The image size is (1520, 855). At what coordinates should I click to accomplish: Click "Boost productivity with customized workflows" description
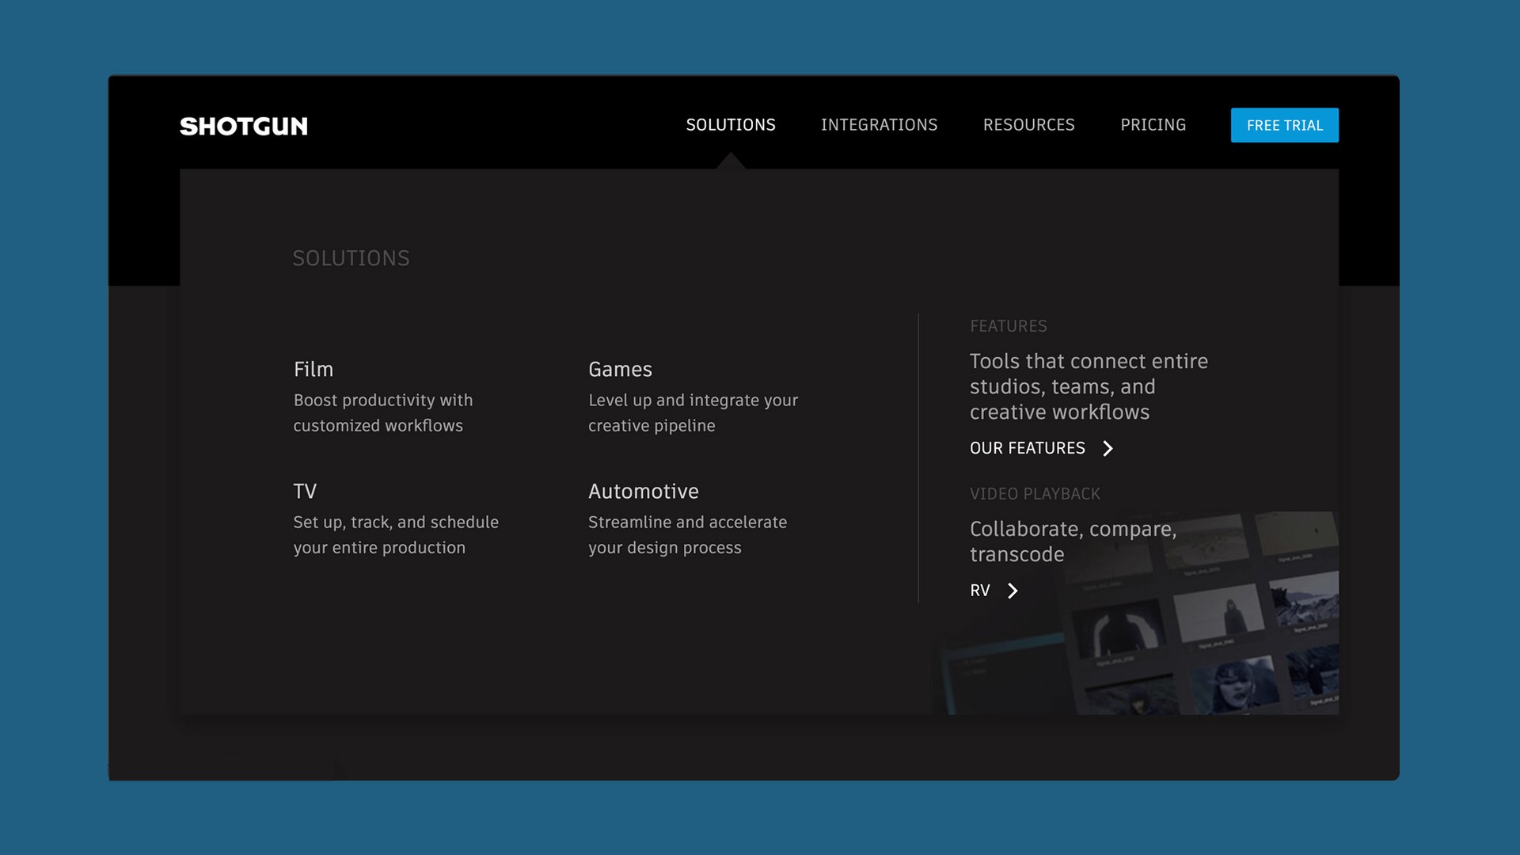(x=382, y=413)
